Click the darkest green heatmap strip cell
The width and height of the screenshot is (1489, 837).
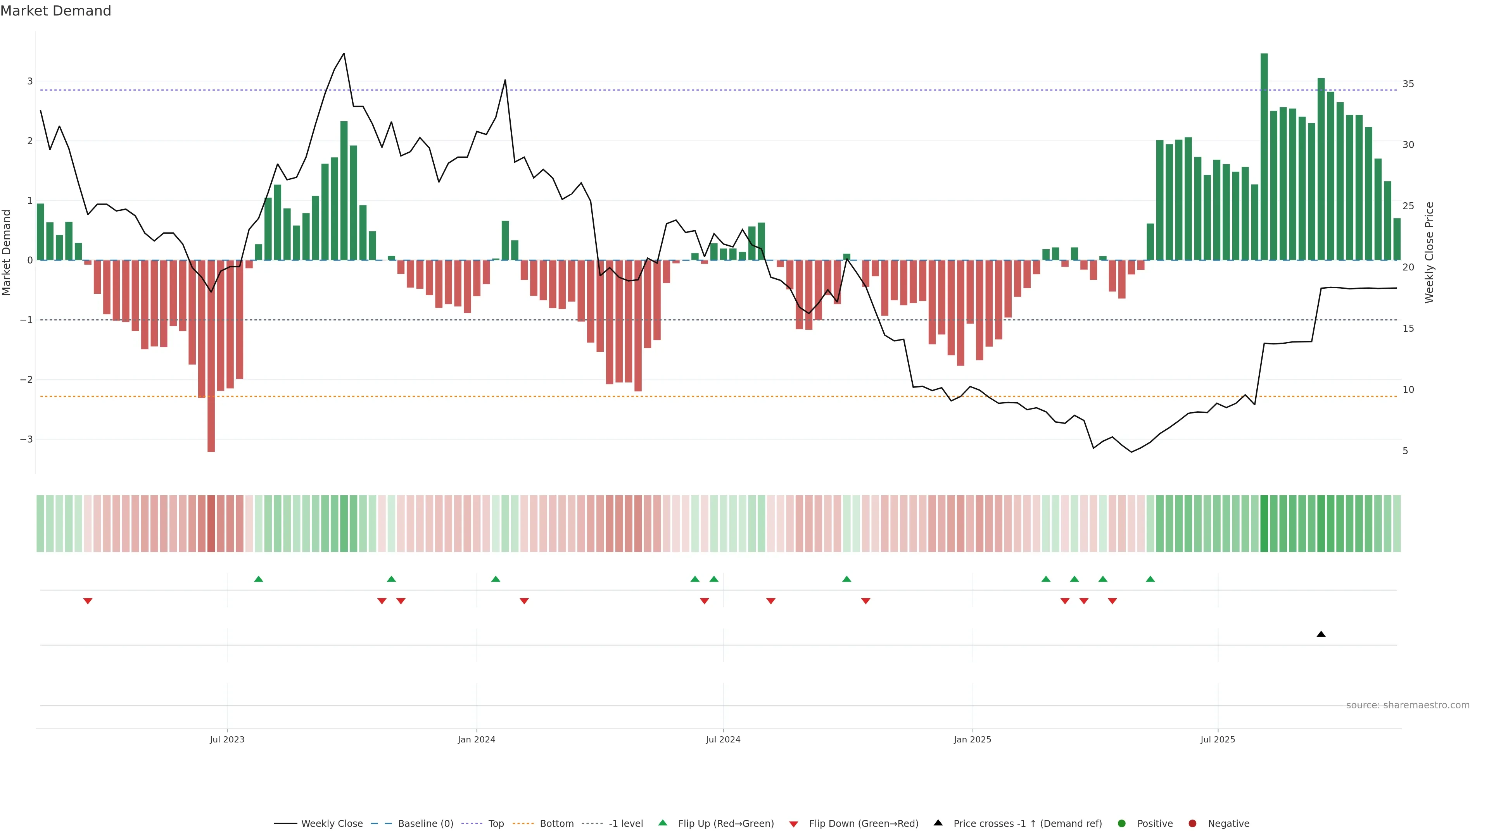pos(1264,524)
